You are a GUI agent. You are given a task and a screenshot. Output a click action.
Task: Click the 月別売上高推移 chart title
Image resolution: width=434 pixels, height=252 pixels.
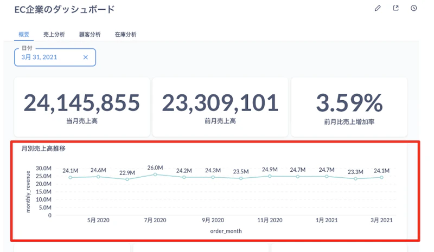point(43,148)
